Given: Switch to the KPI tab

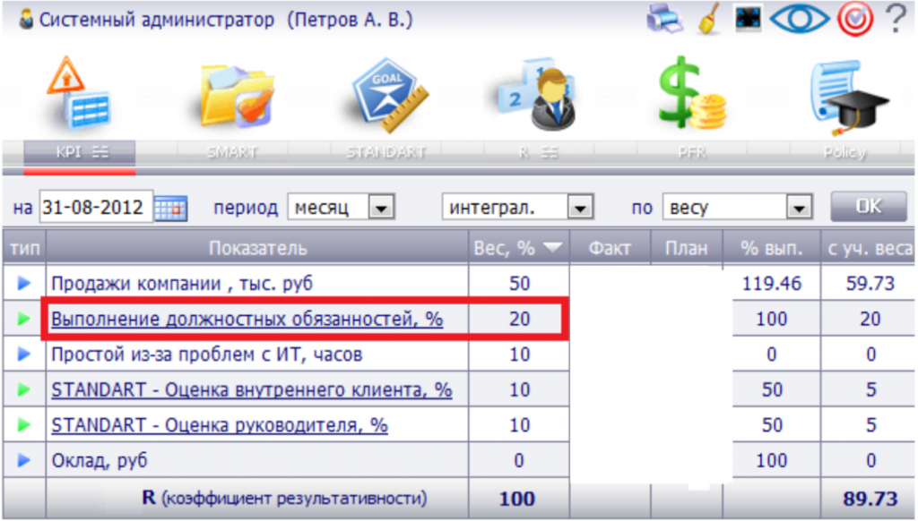Looking at the screenshot, I should click(80, 153).
